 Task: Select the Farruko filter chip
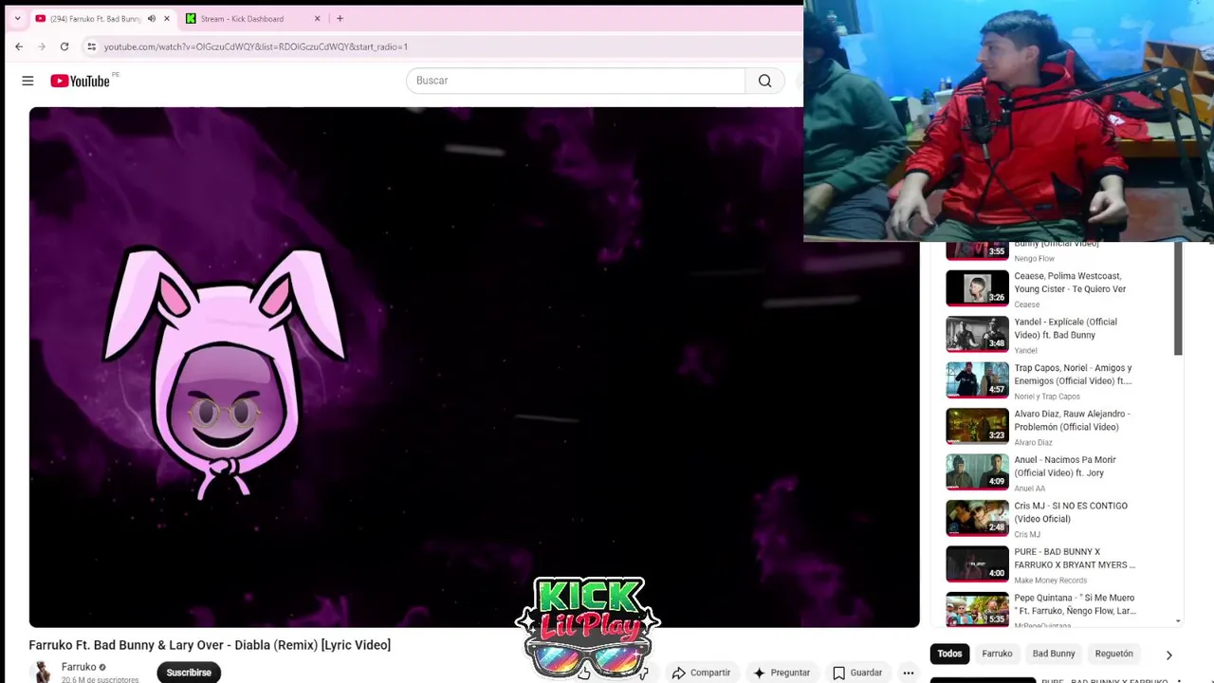[x=997, y=654]
